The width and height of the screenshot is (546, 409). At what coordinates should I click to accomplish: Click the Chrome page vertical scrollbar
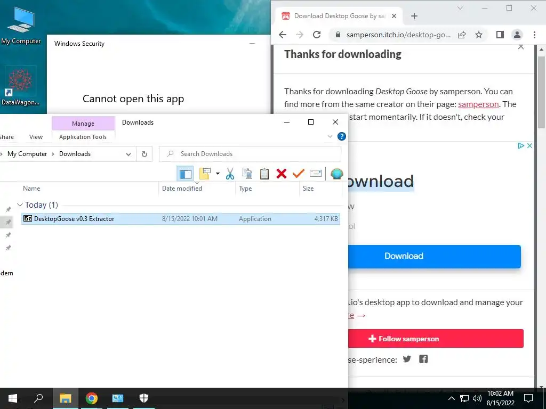tap(542, 92)
